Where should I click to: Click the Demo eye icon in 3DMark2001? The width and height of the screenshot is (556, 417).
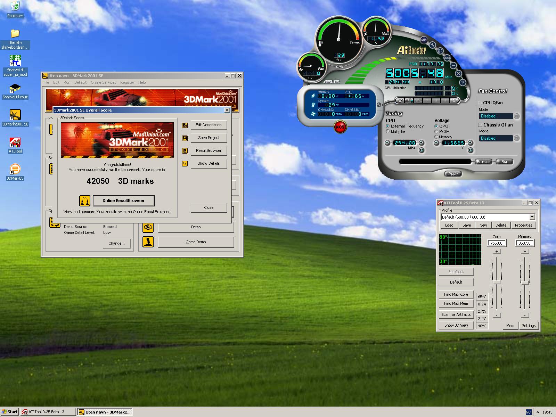148,227
